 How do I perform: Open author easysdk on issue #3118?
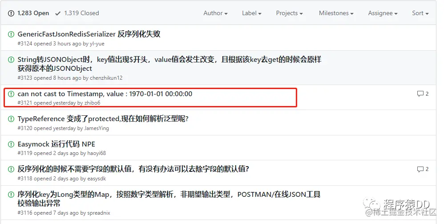[x=97, y=179]
